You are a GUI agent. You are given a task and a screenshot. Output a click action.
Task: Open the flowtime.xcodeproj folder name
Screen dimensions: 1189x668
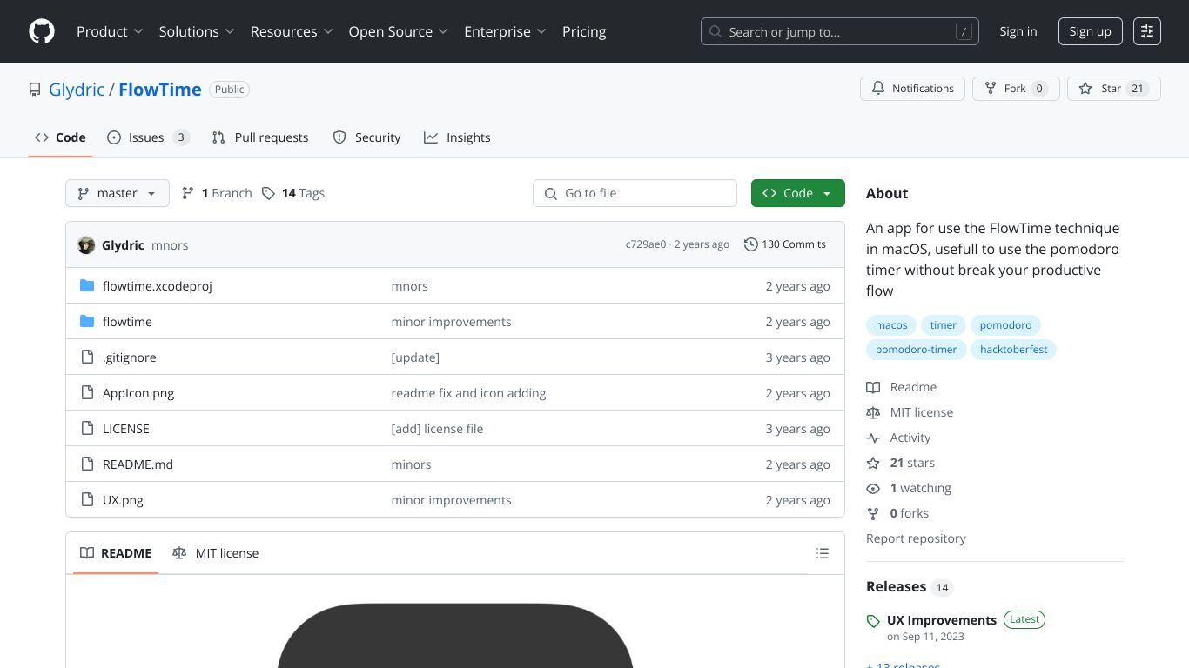pyautogui.click(x=158, y=286)
